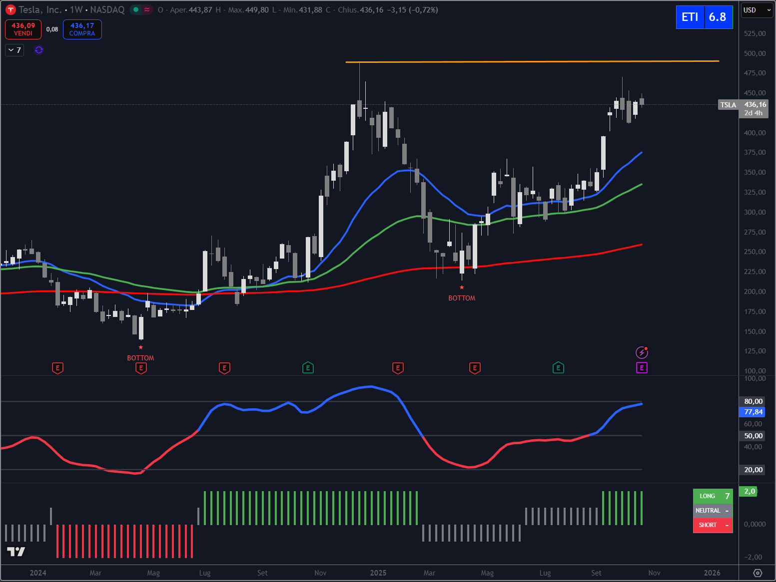776x582 pixels.
Task: Open chart settings hexagon gear icon
Action: (x=758, y=573)
